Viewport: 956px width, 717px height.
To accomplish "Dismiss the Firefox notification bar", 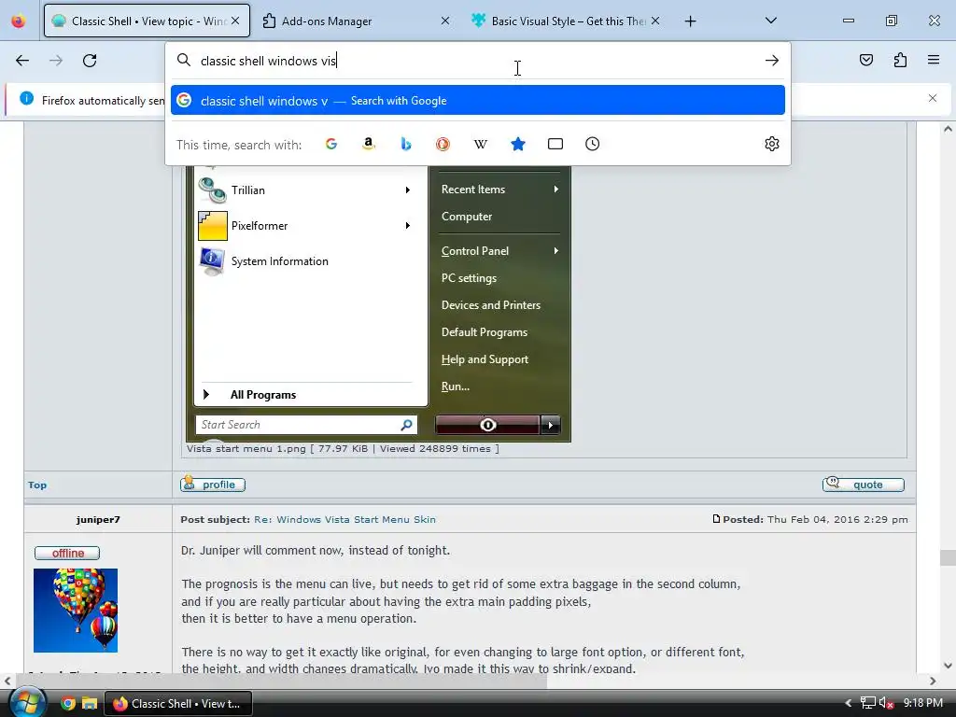I will [933, 98].
